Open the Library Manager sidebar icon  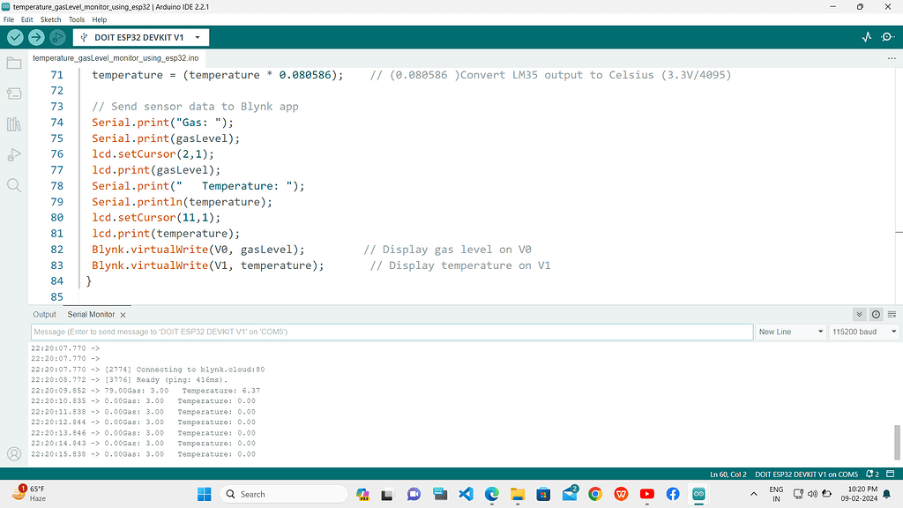click(x=13, y=123)
